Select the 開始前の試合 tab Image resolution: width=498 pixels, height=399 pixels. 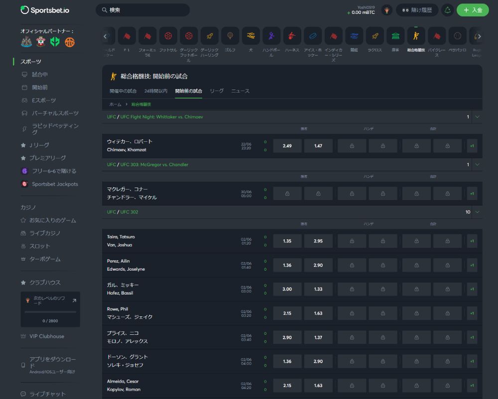click(x=189, y=91)
